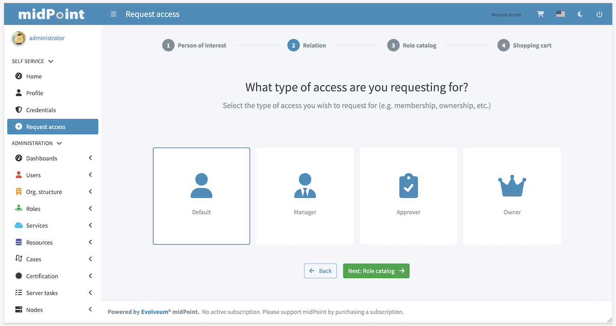Click the US flag language selector
Viewport: 616px width, 326px height.
click(561, 14)
